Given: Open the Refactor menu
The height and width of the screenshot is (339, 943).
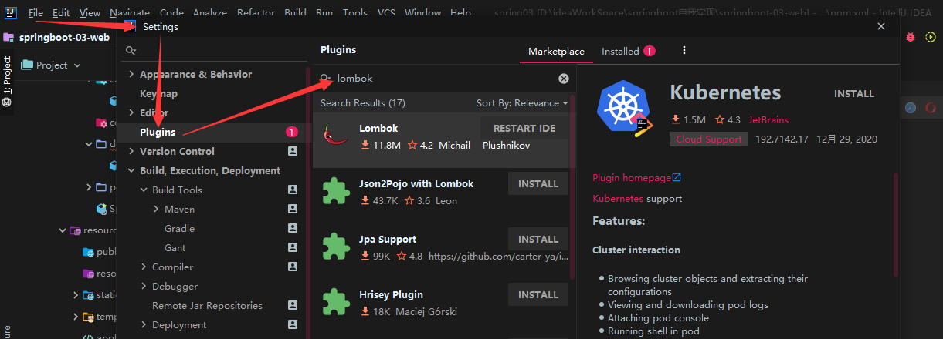Looking at the screenshot, I should [256, 13].
